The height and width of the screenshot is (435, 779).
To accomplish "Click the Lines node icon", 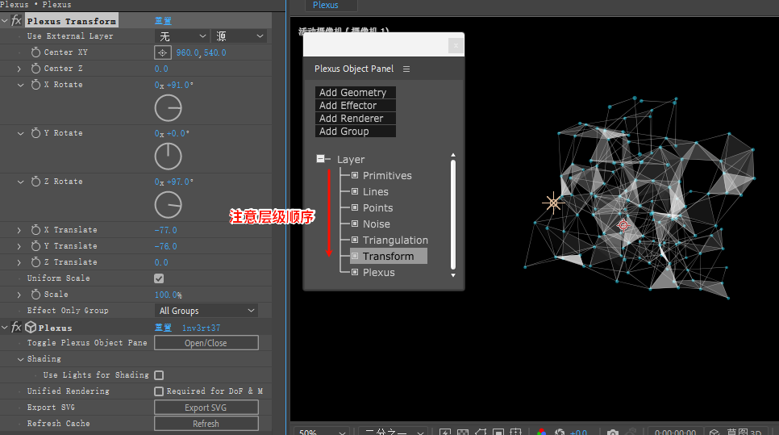I will click(355, 191).
